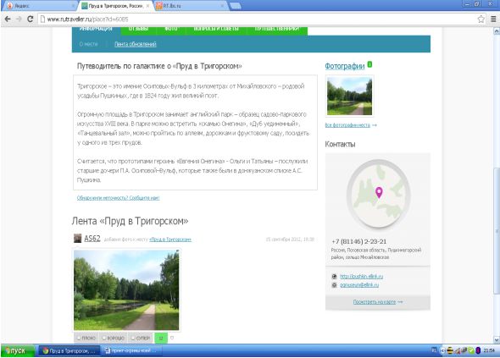Viewport: 500px width, 358px height.
Task: Select the Хорошо rating radio button
Action: [x=104, y=338]
